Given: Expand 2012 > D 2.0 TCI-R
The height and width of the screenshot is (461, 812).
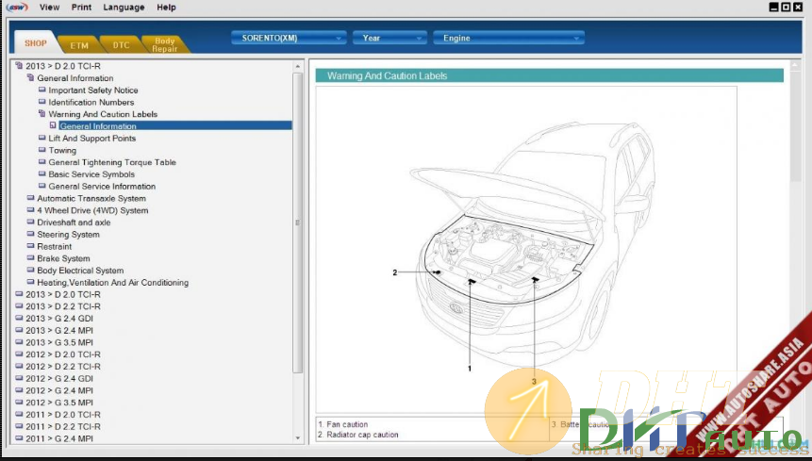Looking at the screenshot, I should (x=63, y=354).
